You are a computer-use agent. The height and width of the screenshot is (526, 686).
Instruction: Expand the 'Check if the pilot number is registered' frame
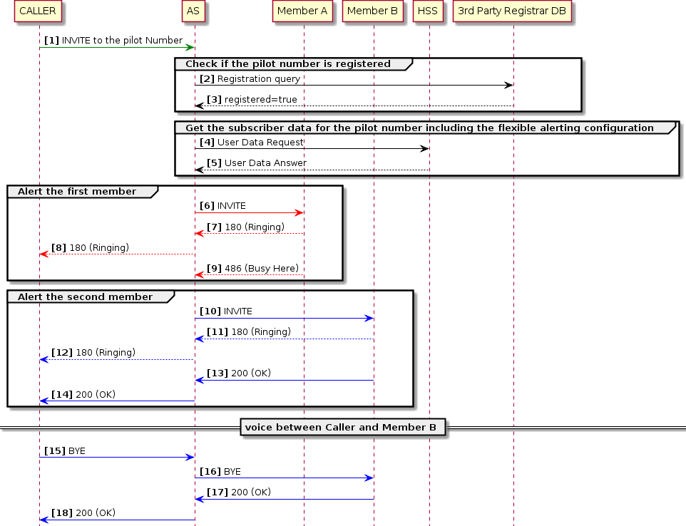[x=289, y=63]
